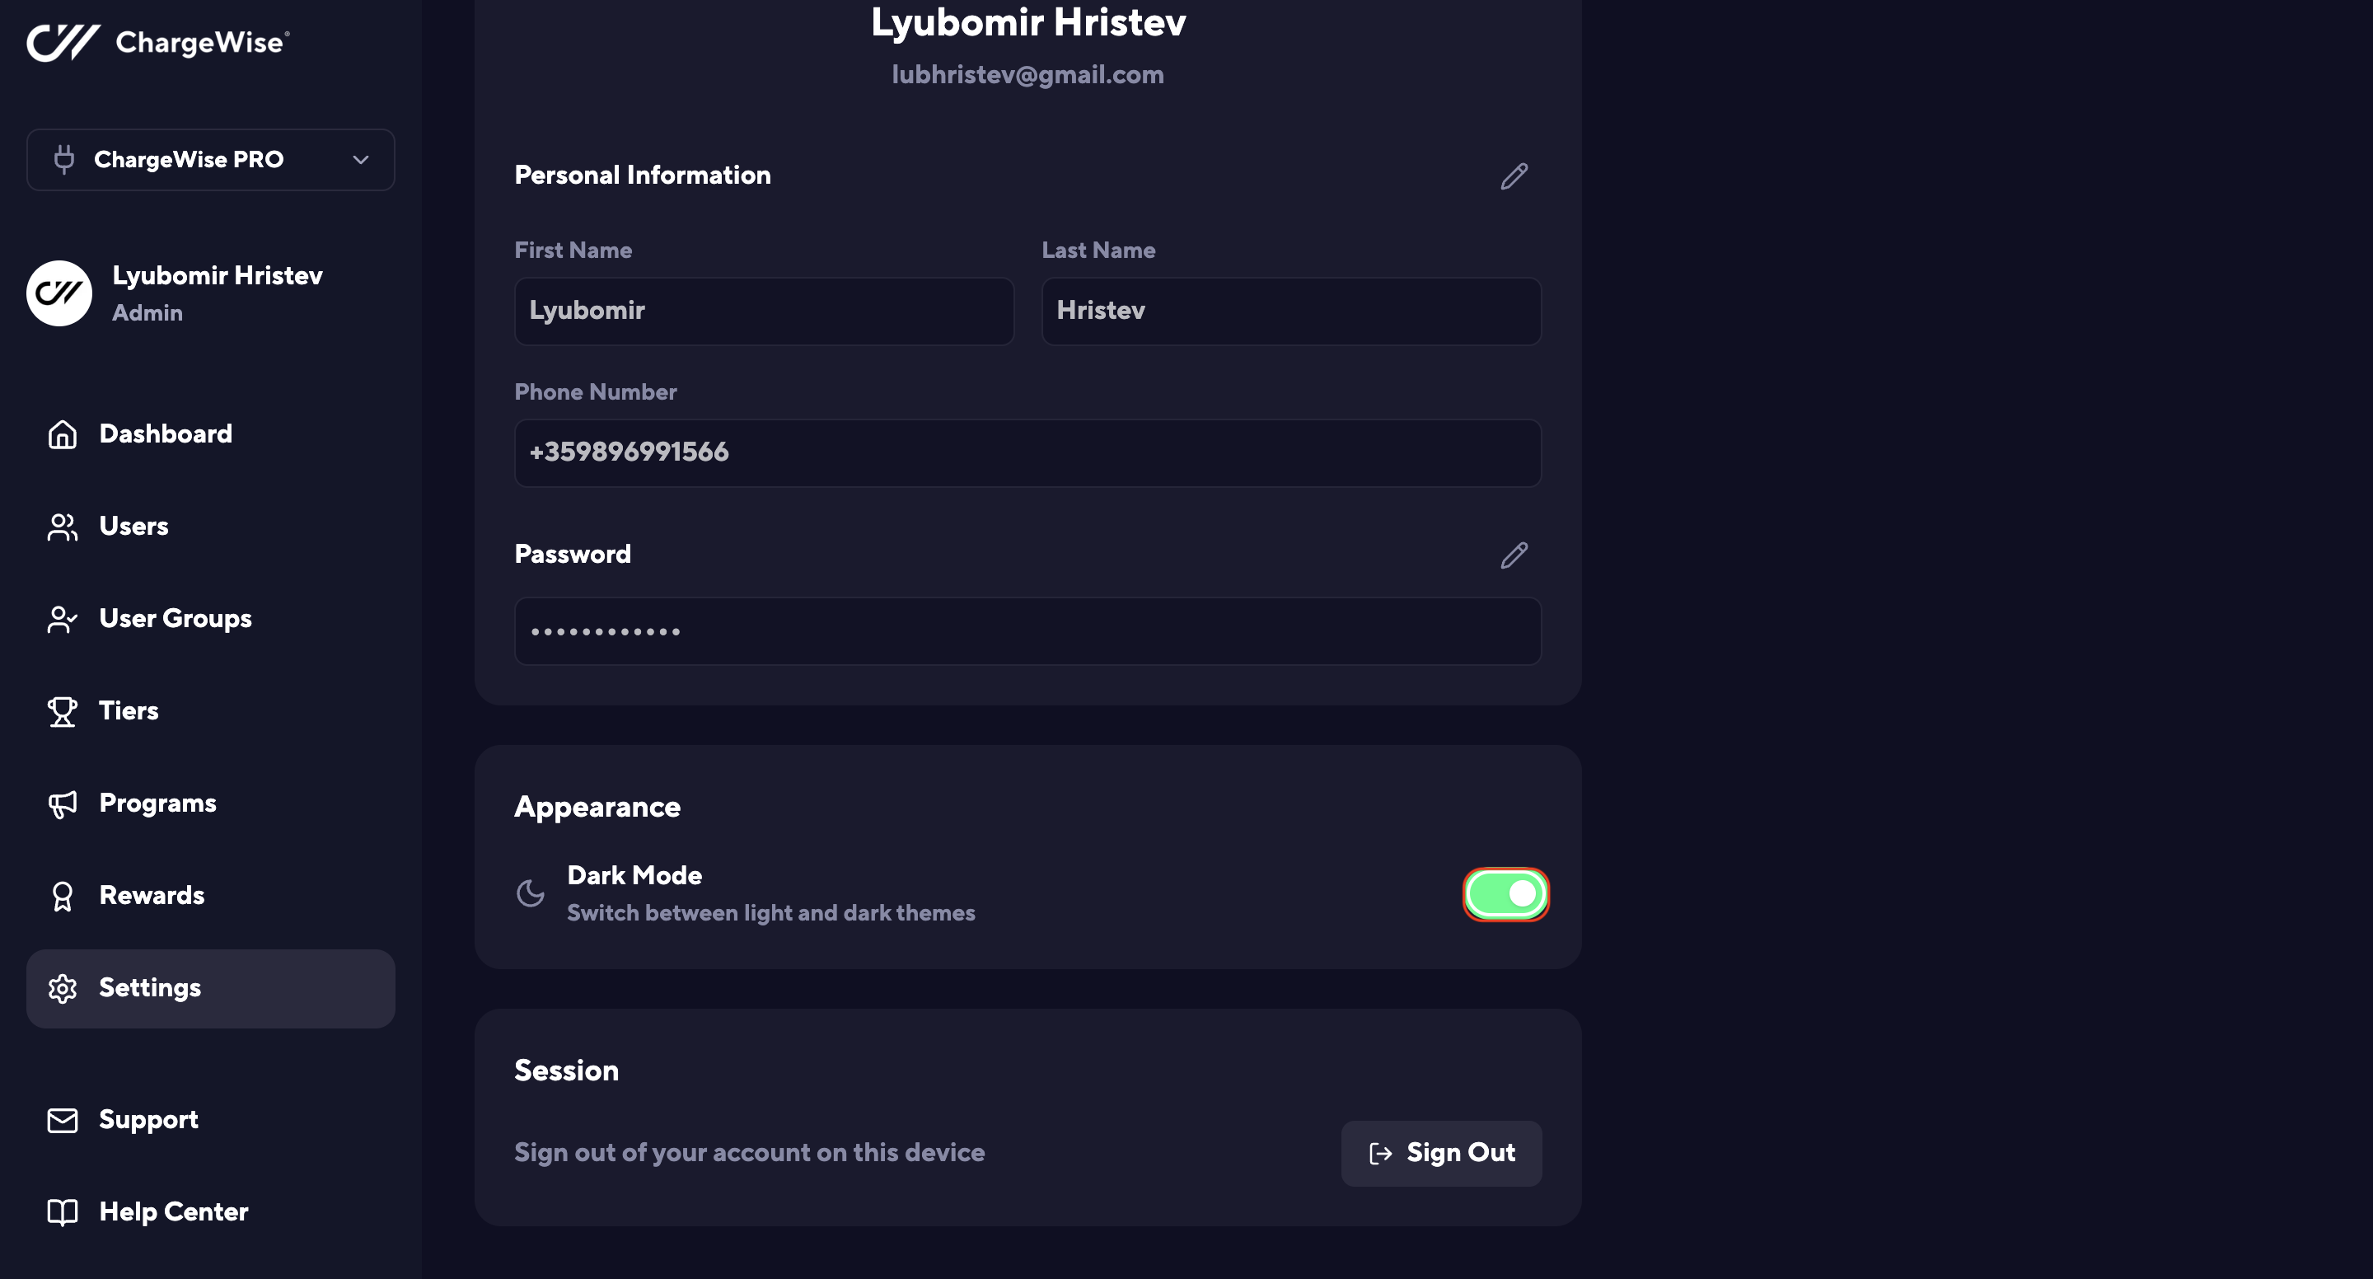This screenshot has height=1279, width=2373.
Task: Focus the Phone Number field
Action: [x=1027, y=452]
